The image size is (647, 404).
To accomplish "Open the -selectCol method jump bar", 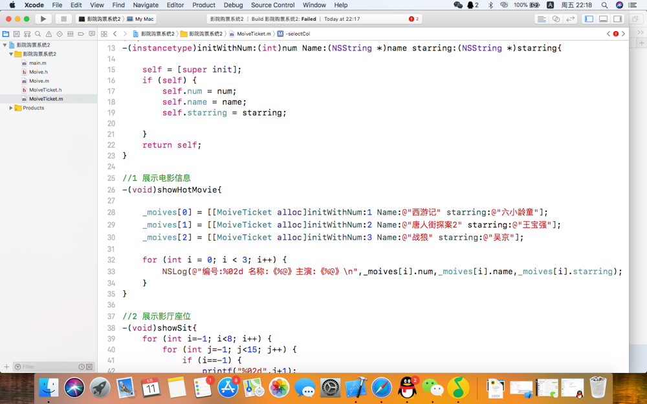I will coord(293,34).
